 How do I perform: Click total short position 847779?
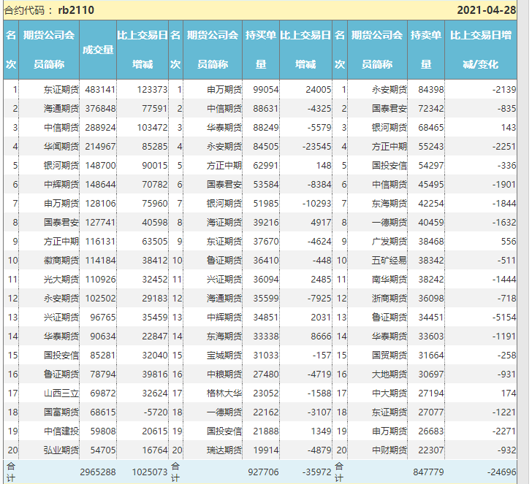[428, 472]
